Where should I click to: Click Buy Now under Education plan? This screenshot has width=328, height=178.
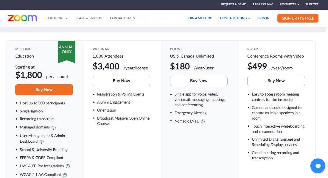(44, 90)
